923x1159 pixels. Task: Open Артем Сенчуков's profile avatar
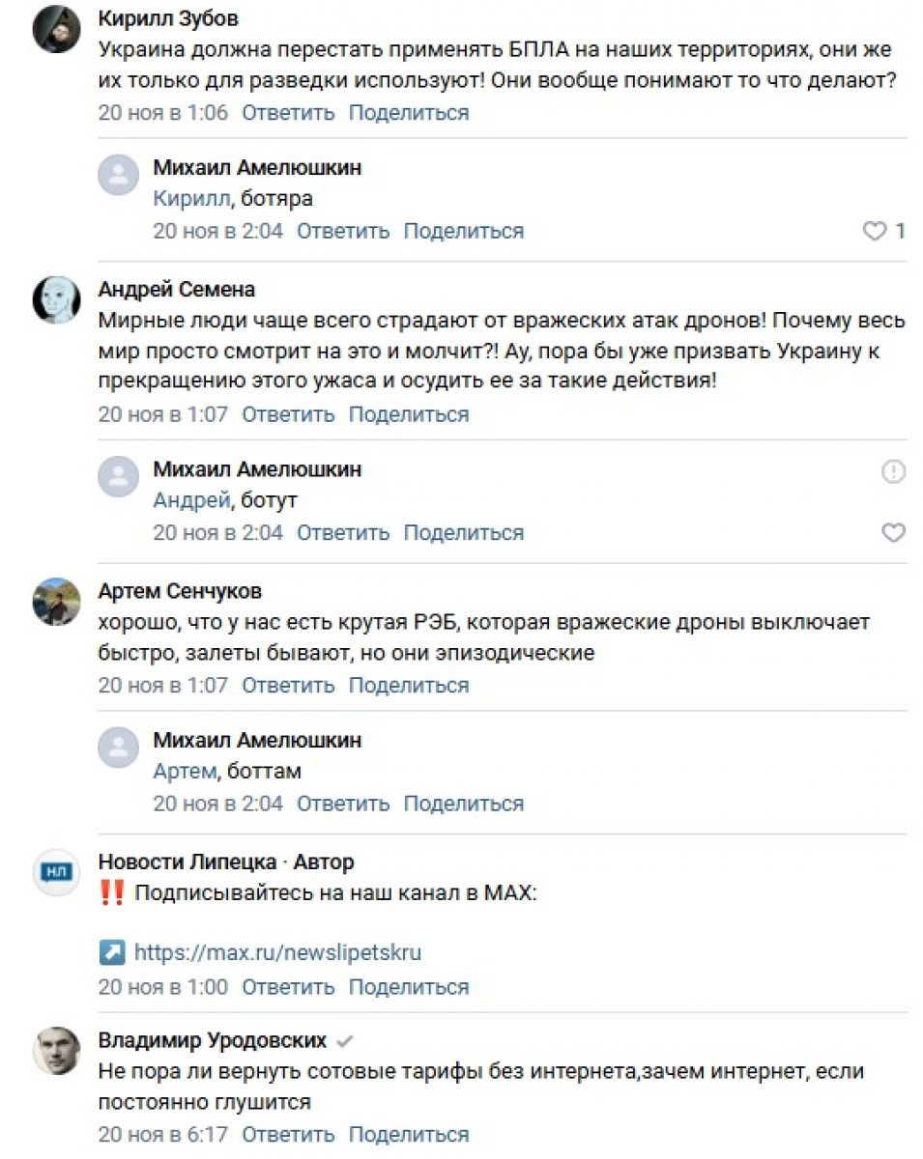[56, 602]
